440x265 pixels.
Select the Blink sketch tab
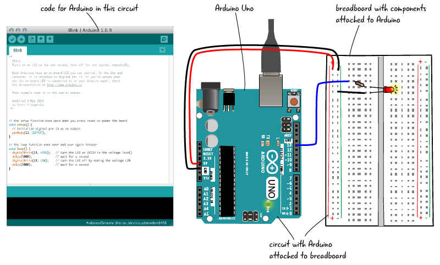click(18, 50)
